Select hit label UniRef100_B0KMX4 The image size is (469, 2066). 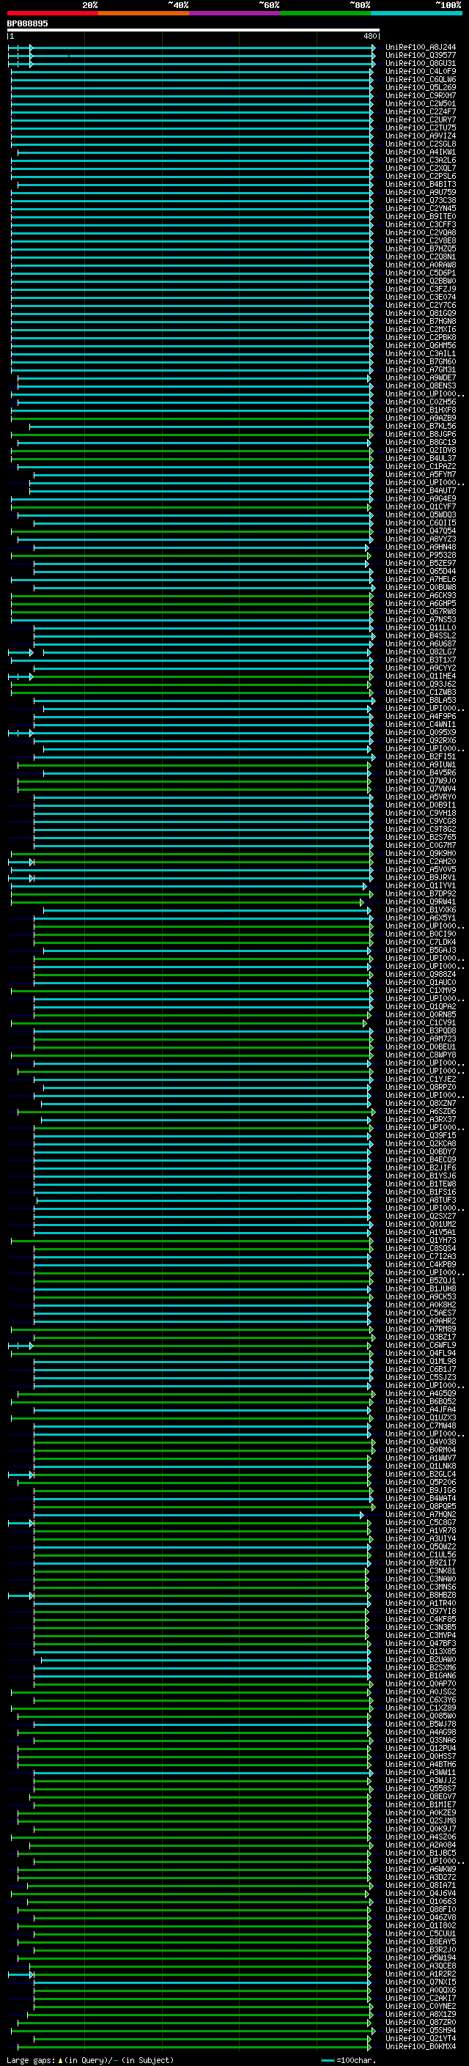click(x=421, y=2047)
